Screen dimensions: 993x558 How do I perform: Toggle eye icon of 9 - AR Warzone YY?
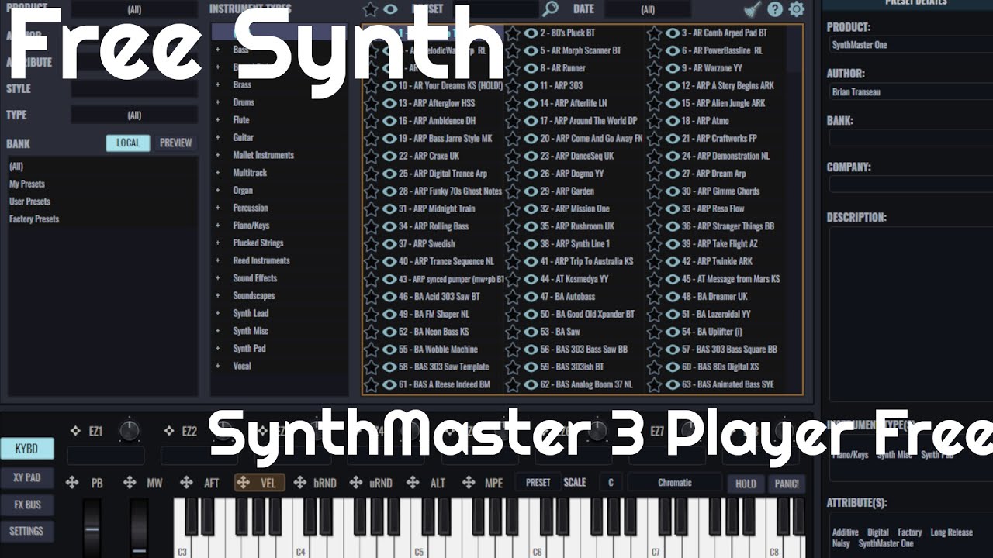tap(673, 68)
